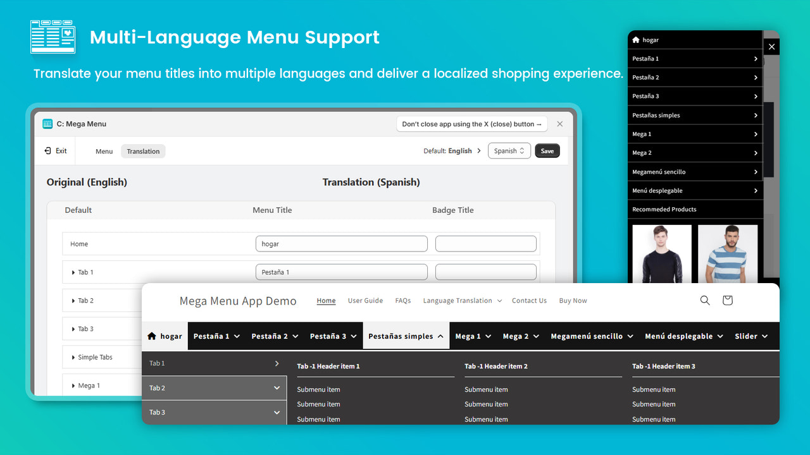Open Pestañas simples arrow in mobile menu
The image size is (810, 455).
tap(756, 116)
